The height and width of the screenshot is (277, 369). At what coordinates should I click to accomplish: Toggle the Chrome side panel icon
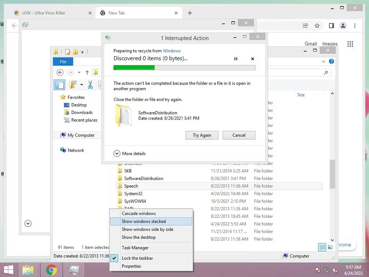(332, 26)
